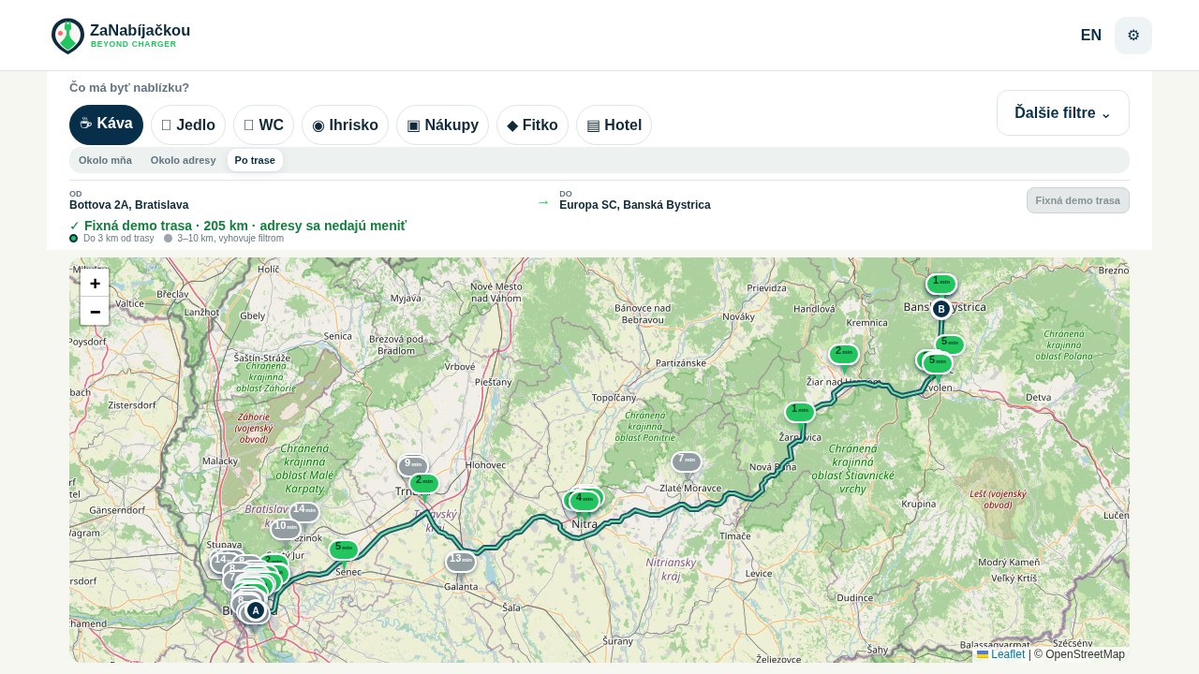The image size is (1199, 674).
Task: Switch language to EN
Action: [1090, 36]
